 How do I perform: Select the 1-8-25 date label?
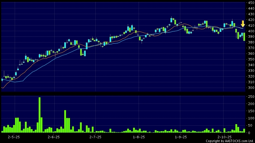[x=139, y=137]
